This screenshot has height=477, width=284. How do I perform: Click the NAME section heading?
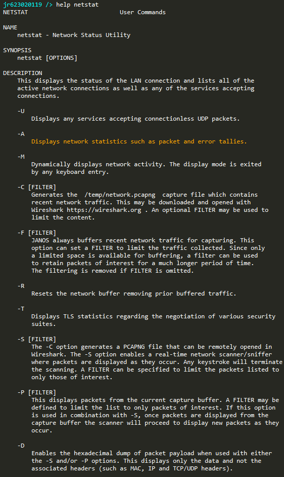(10, 27)
